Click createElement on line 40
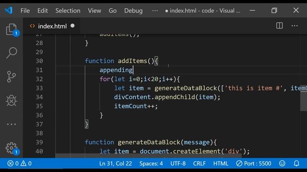Image resolution: width=307 pixels, height=172 pixels. click(x=197, y=151)
